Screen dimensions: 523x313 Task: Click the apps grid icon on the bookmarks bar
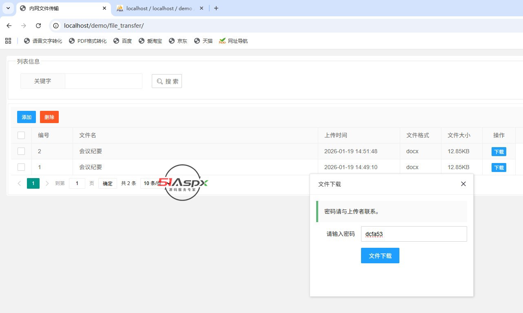click(8, 41)
